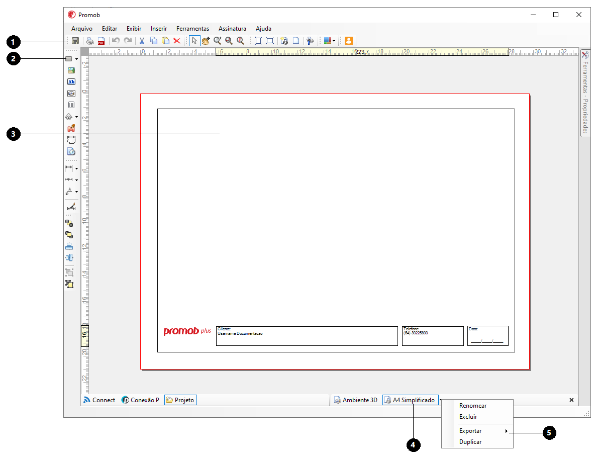
Task: Export to PDF using the PDF icon
Action: click(x=101, y=41)
